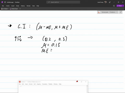
Task: Open File menu in Mathematica window
Action: pos(20,84)
